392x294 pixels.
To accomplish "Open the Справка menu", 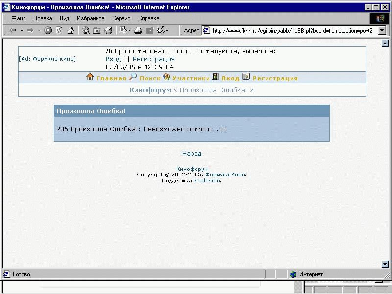I will 149,18.
